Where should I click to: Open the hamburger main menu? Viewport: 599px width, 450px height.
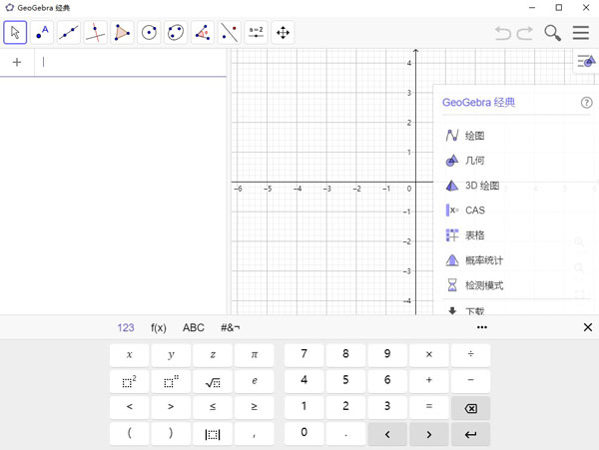click(581, 33)
